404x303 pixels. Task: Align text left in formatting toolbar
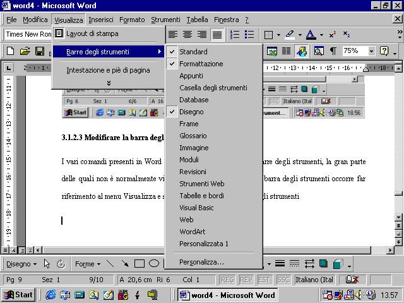coord(173,34)
